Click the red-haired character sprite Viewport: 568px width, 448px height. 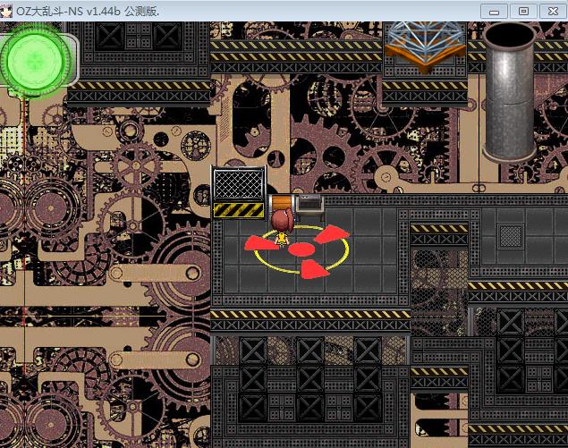(283, 227)
